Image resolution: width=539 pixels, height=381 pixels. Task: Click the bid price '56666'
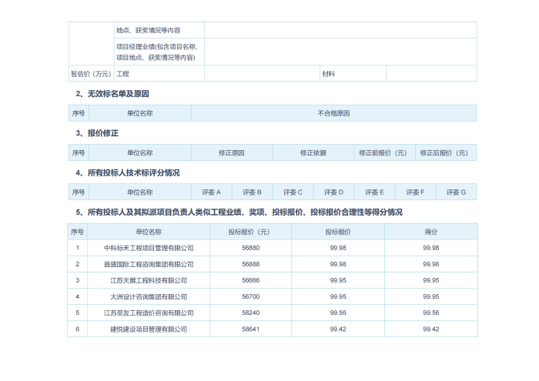tap(250, 280)
